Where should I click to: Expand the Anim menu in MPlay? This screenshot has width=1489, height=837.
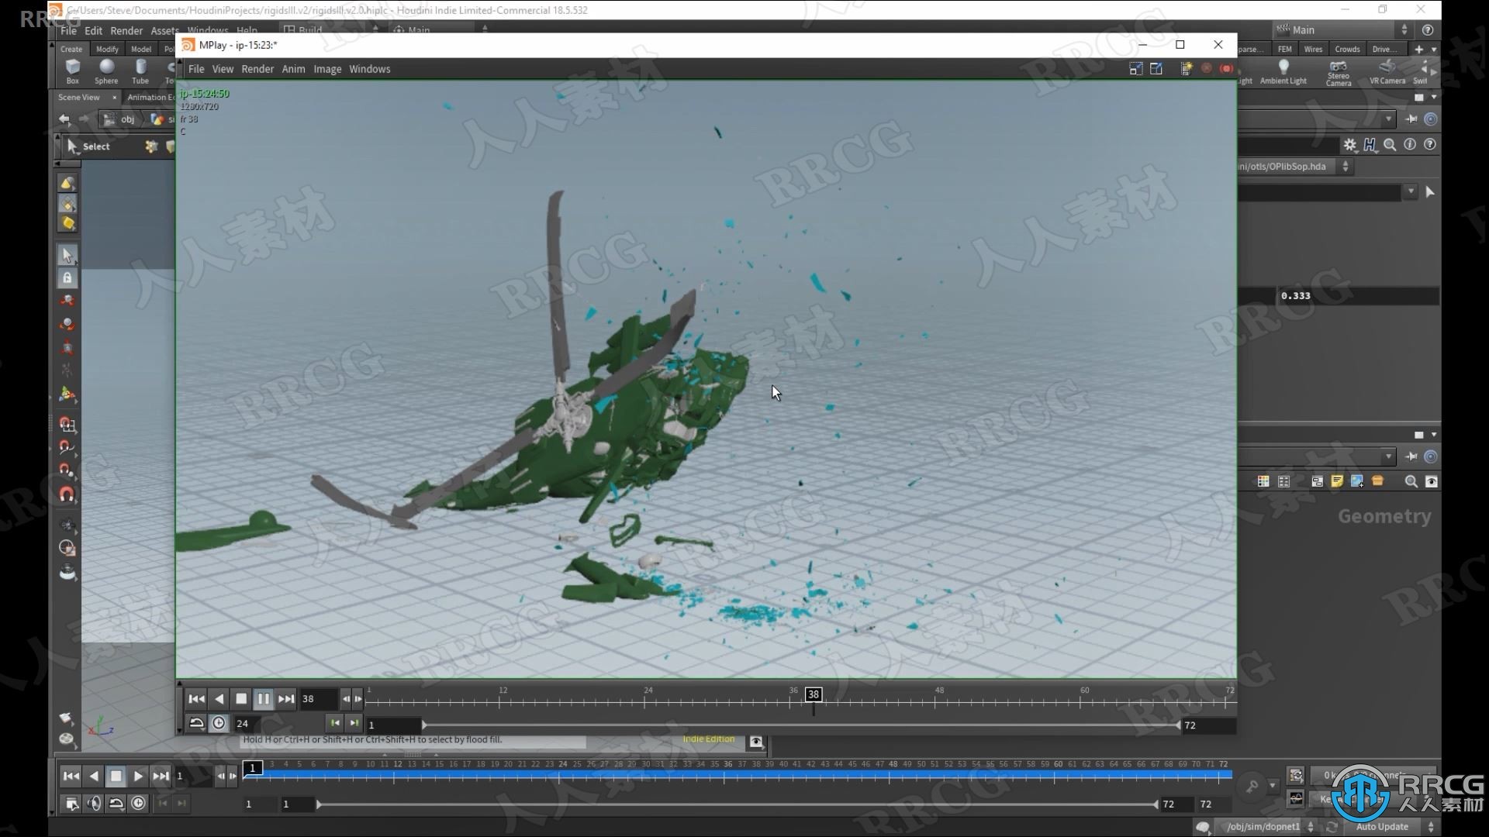point(293,68)
